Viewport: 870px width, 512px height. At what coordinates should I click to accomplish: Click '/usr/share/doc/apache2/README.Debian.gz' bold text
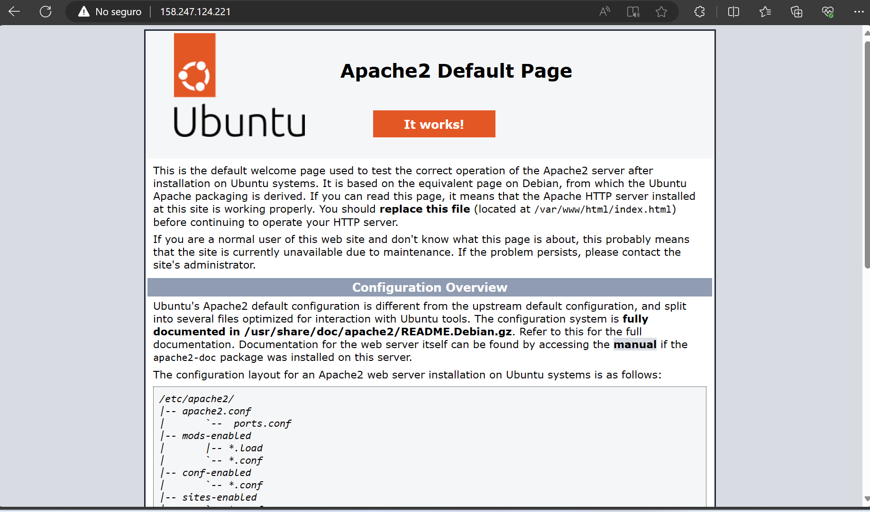(x=378, y=332)
